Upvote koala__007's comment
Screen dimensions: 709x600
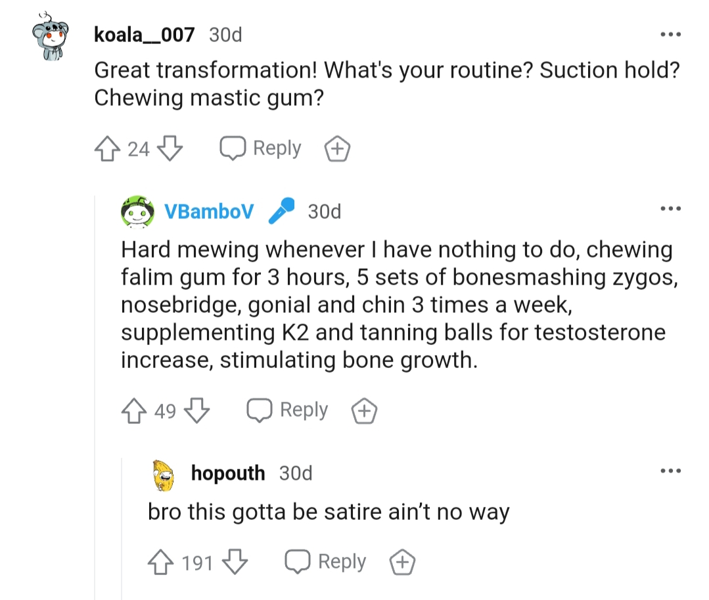107,149
